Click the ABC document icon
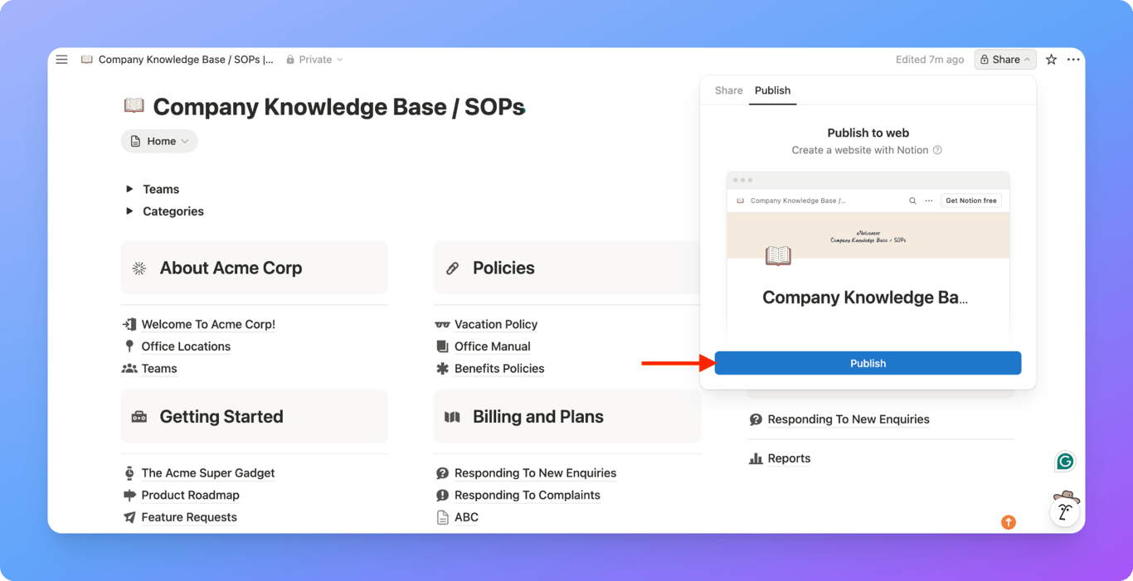 [442, 517]
